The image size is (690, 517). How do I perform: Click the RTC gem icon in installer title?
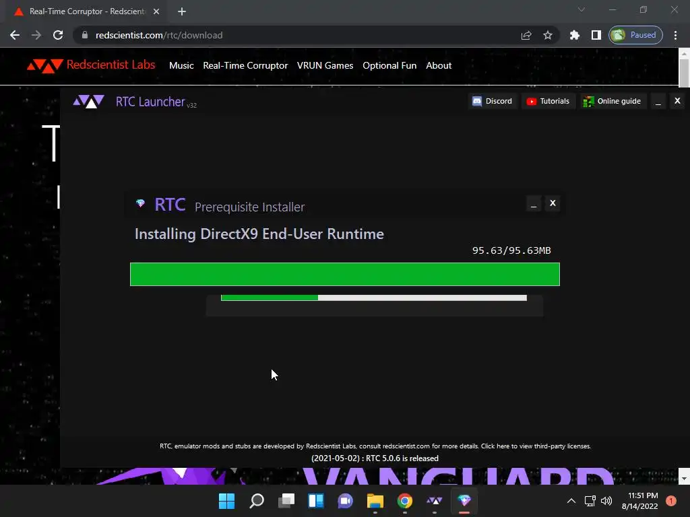pyautogui.click(x=140, y=203)
